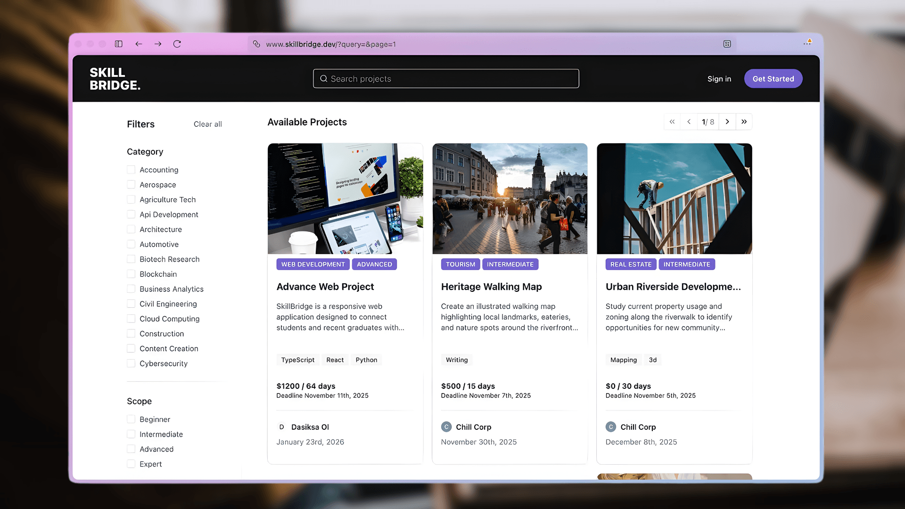This screenshot has height=509, width=905.
Task: Select the Expert scope checkbox
Action: (x=131, y=464)
